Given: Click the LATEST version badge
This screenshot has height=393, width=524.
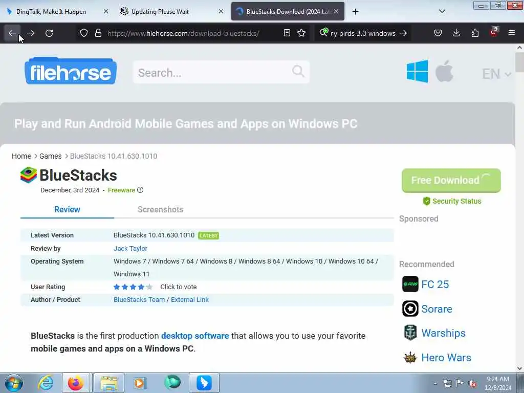Looking at the screenshot, I should (x=209, y=235).
